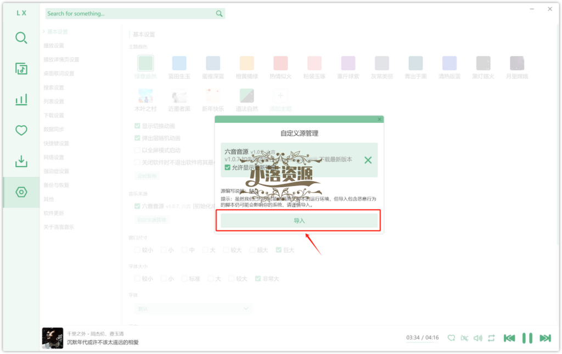Click the 添加主题 label
The height and width of the screenshot is (354, 562).
(280, 109)
